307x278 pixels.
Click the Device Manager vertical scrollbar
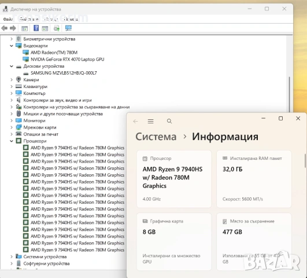point(289,94)
